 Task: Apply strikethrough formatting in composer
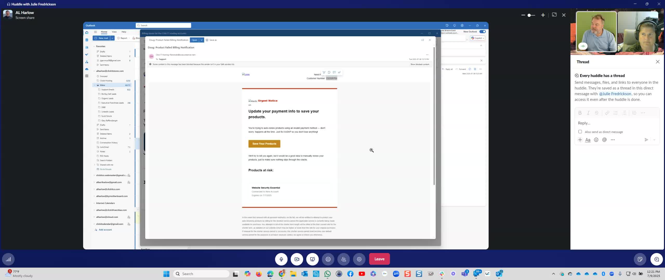tap(597, 113)
